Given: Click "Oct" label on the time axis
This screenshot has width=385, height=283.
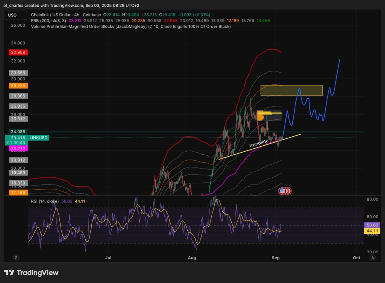Looking at the screenshot, I should click(x=356, y=258).
